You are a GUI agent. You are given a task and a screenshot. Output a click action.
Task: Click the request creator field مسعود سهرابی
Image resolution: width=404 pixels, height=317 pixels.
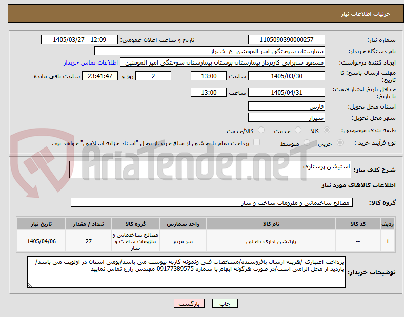[223, 62]
